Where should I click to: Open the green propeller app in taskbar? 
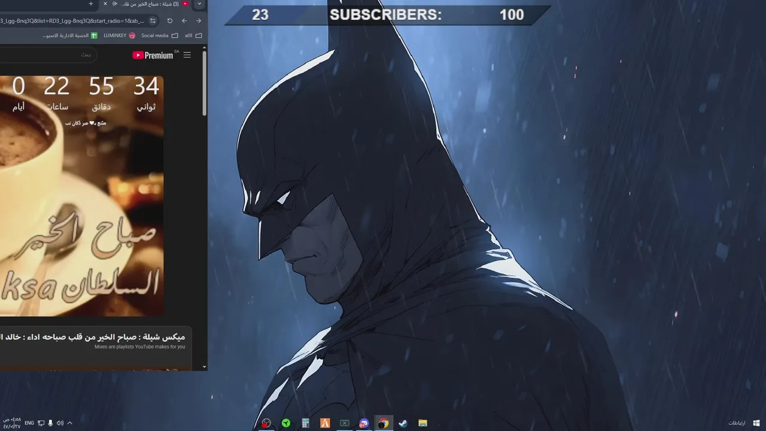(286, 423)
